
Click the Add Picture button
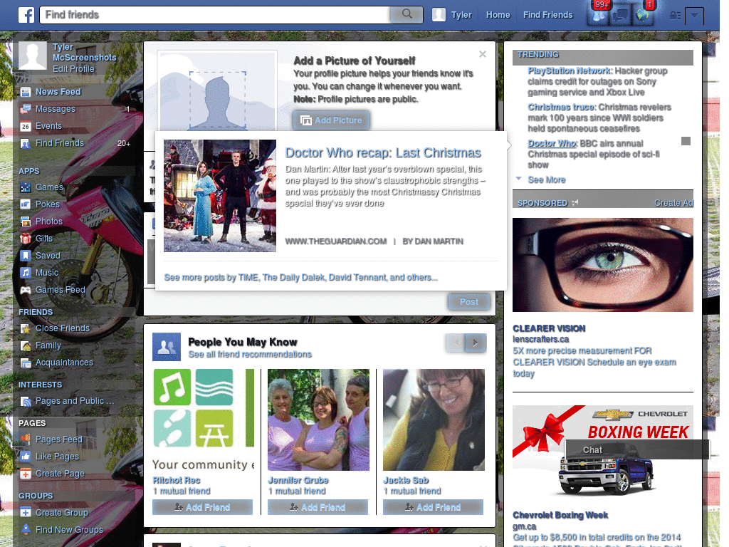(332, 120)
